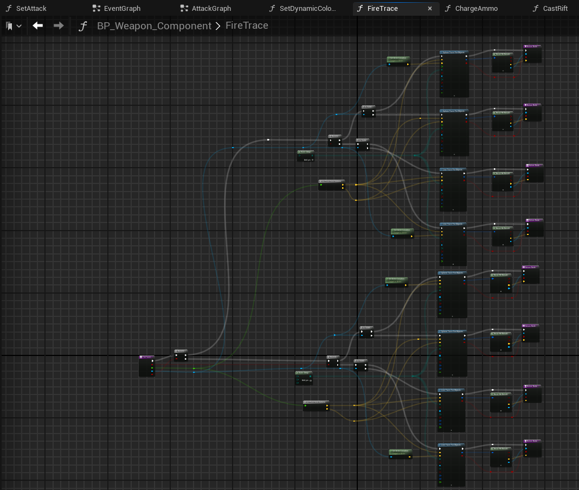Open the ChargeAmmo function tab
The image size is (579, 490).
point(476,8)
